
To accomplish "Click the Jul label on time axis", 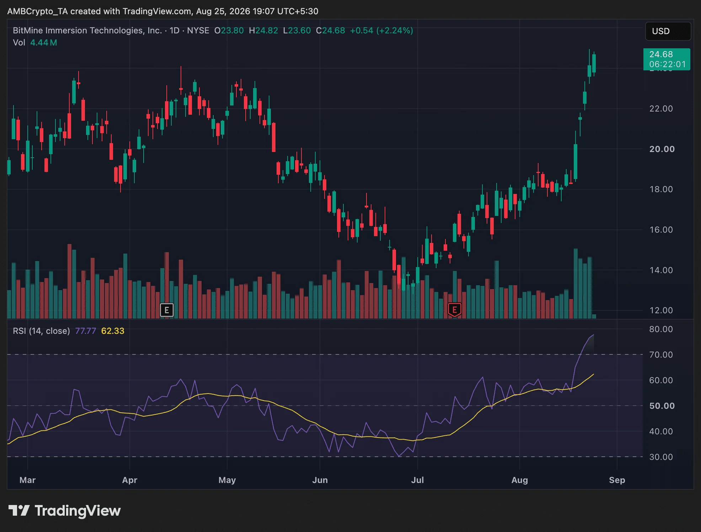I will coord(417,480).
